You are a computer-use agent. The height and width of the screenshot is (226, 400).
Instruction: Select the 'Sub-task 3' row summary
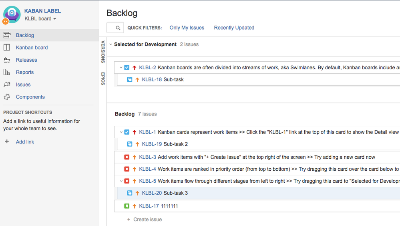point(175,193)
